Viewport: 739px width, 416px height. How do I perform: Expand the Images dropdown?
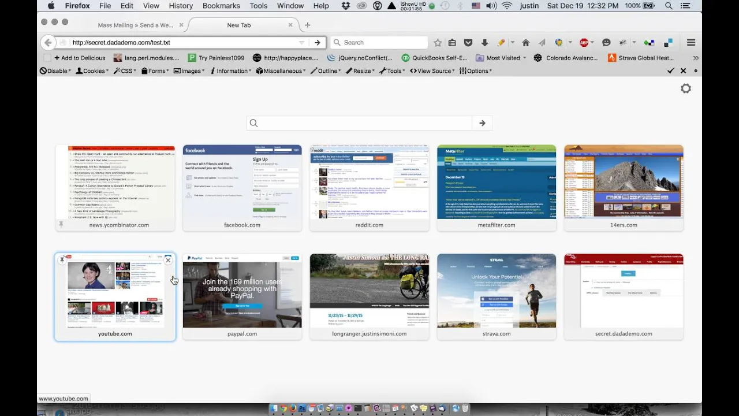click(189, 70)
